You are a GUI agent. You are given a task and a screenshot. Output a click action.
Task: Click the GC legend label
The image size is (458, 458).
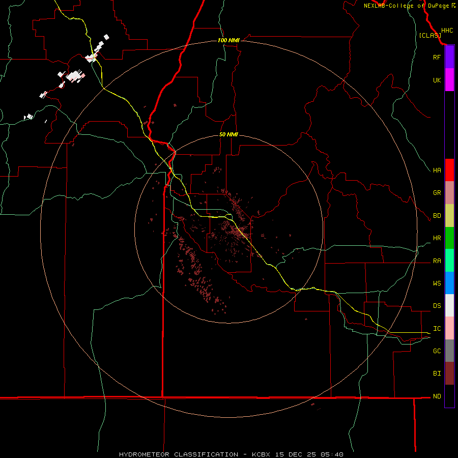point(437,351)
